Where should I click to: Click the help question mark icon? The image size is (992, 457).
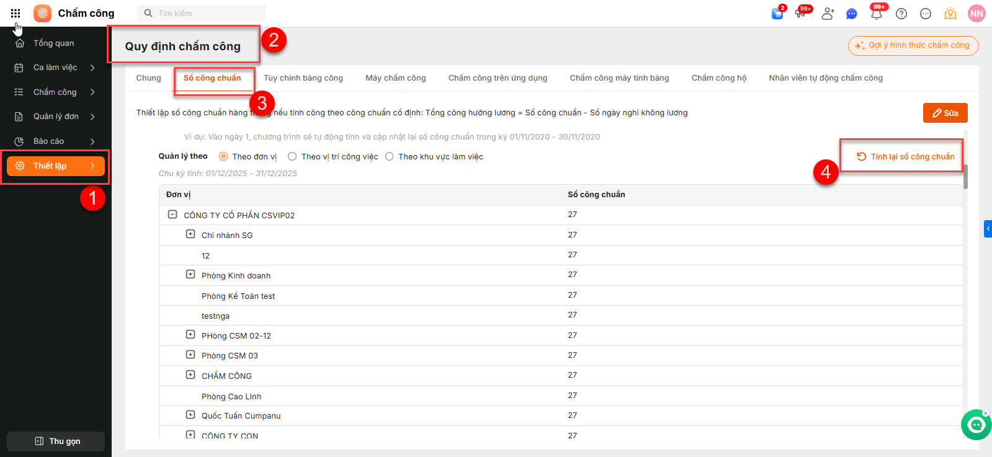point(901,14)
